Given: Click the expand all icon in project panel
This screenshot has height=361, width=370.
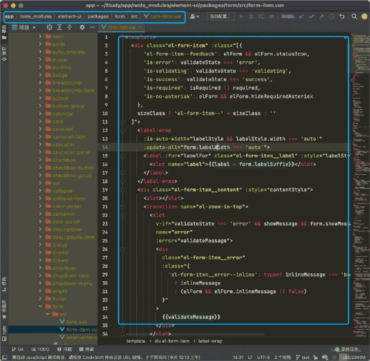Looking at the screenshot, I should click(x=59, y=27).
